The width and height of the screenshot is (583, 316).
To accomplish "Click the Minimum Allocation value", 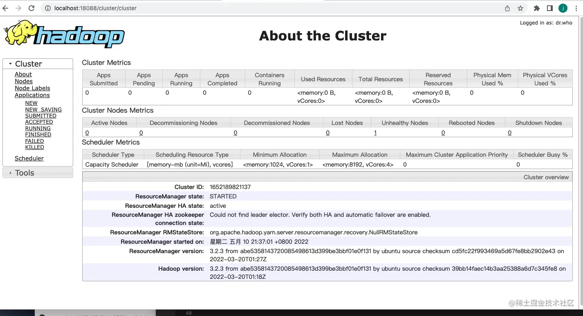I will tap(278, 165).
